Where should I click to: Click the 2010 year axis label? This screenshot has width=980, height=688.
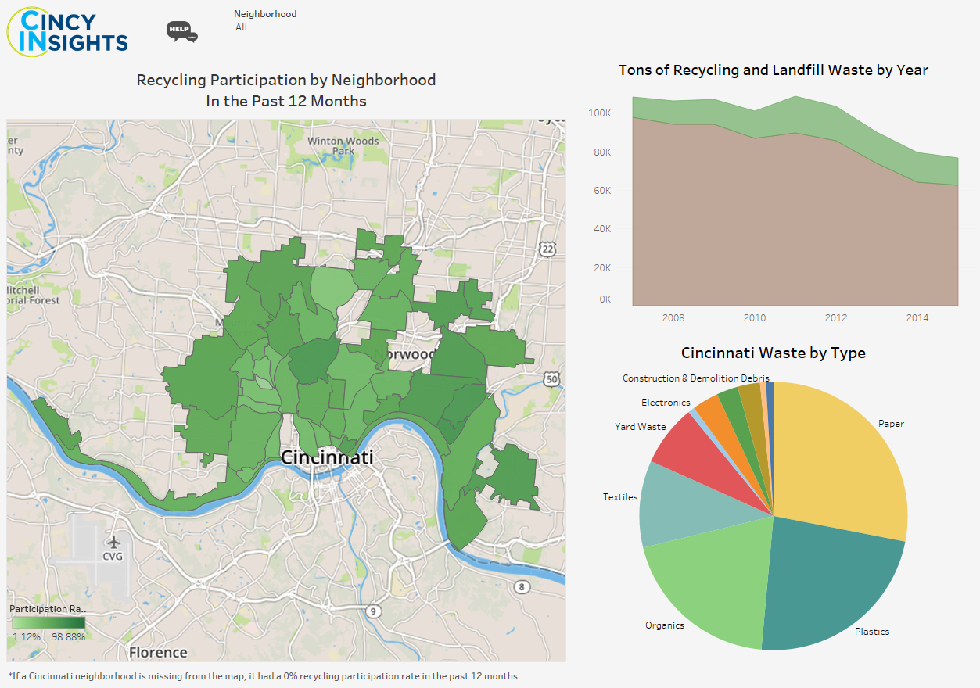pyautogui.click(x=755, y=317)
